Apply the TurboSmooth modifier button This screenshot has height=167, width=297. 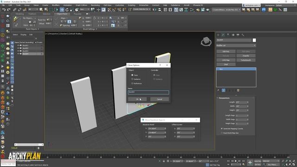pos(246,60)
